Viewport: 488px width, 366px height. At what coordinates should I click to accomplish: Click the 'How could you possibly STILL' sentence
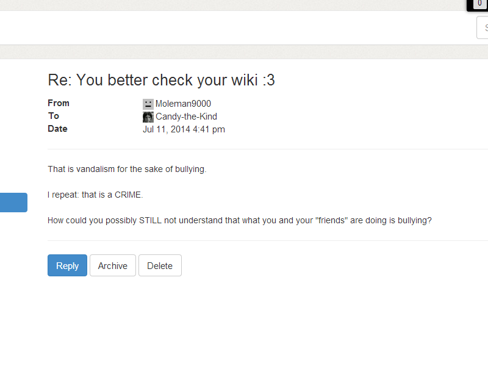click(240, 220)
